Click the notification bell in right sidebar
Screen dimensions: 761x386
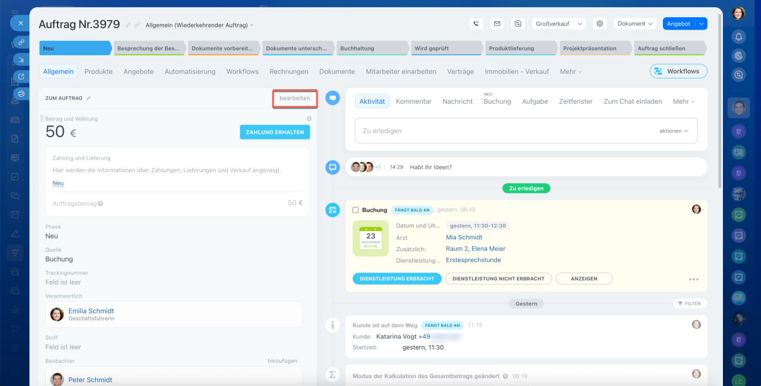tap(738, 37)
